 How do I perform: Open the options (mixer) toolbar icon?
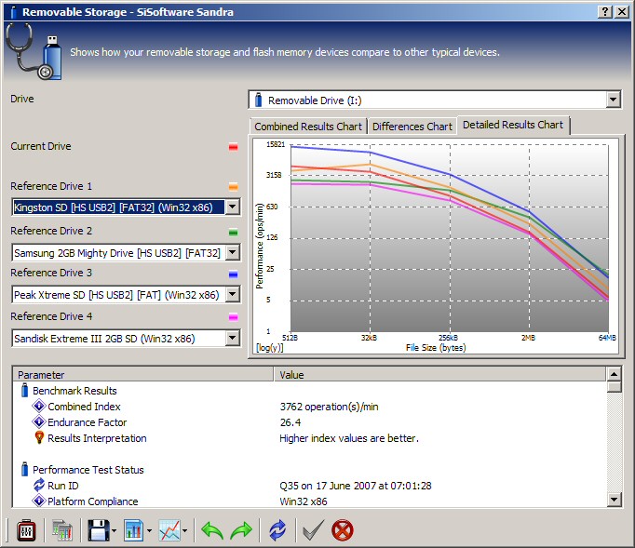tap(26, 530)
